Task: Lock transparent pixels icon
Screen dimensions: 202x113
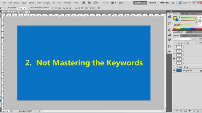Action: click(x=179, y=43)
